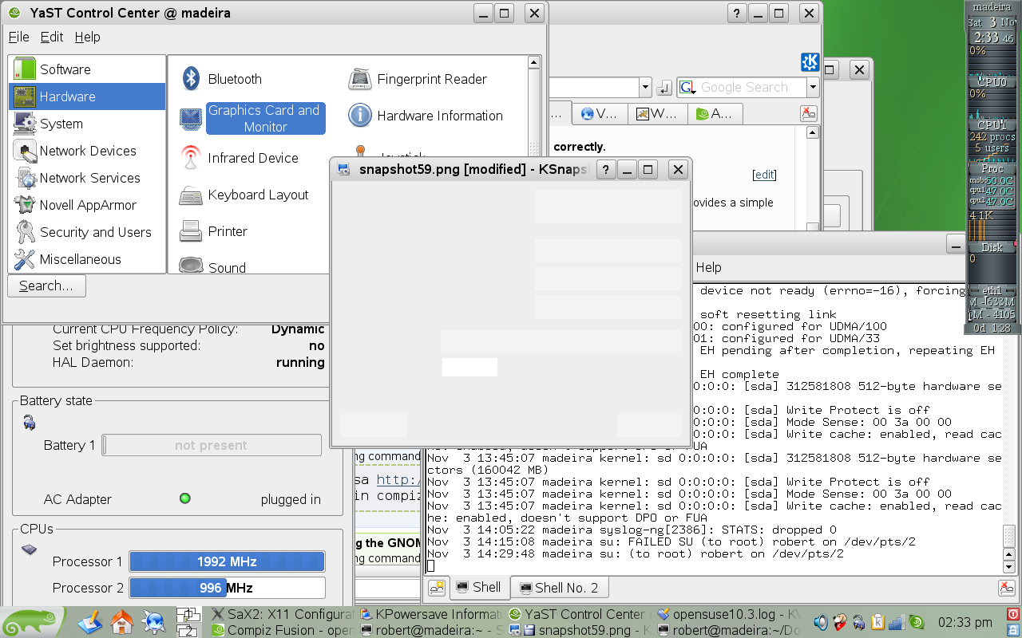Click the Infrared Device icon
Viewport: 1022px width, 638px height.
(x=190, y=157)
